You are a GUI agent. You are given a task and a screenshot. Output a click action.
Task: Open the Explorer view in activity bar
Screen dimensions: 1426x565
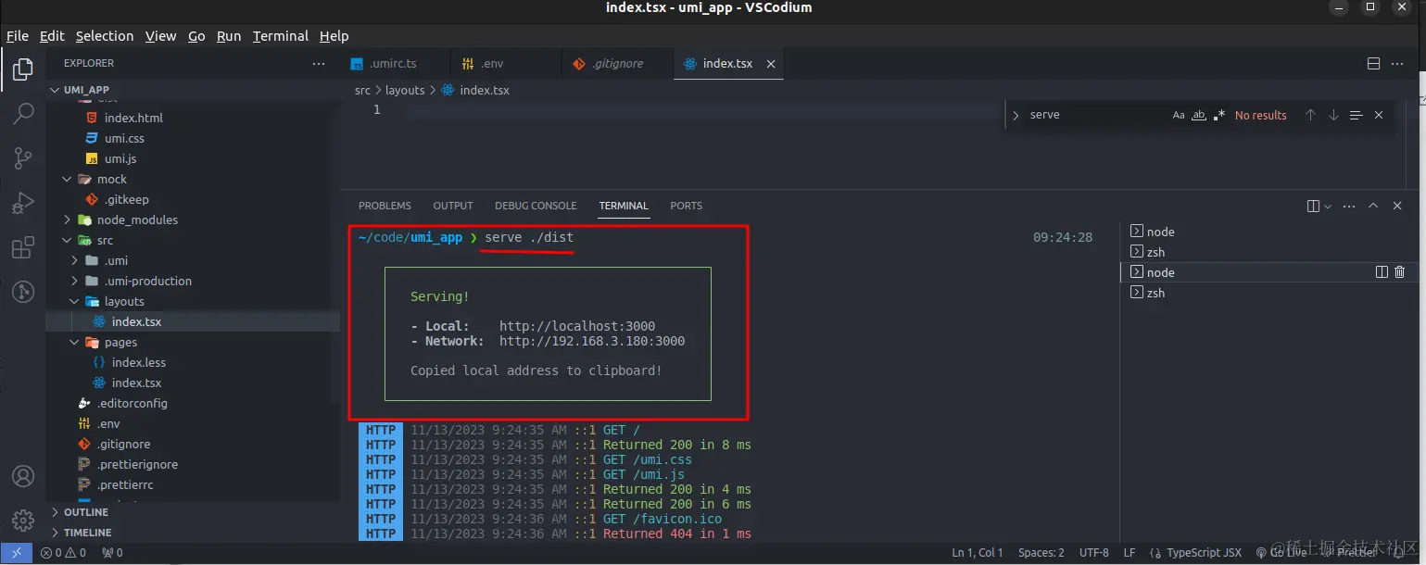tap(23, 69)
